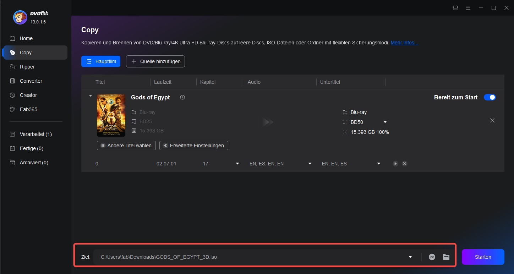
Task: Remove the Gods of Egypt source with X
Action: (492, 120)
